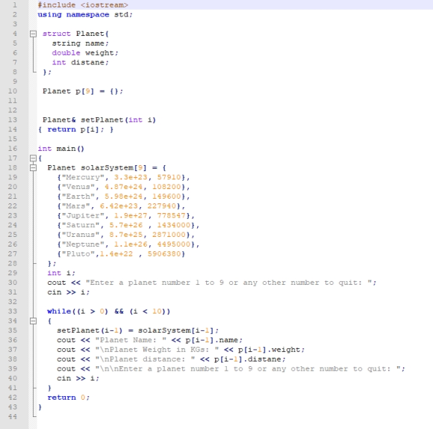The image size is (433, 429).
Task: Collapse the main function body fold marker
Action: pos(33,158)
